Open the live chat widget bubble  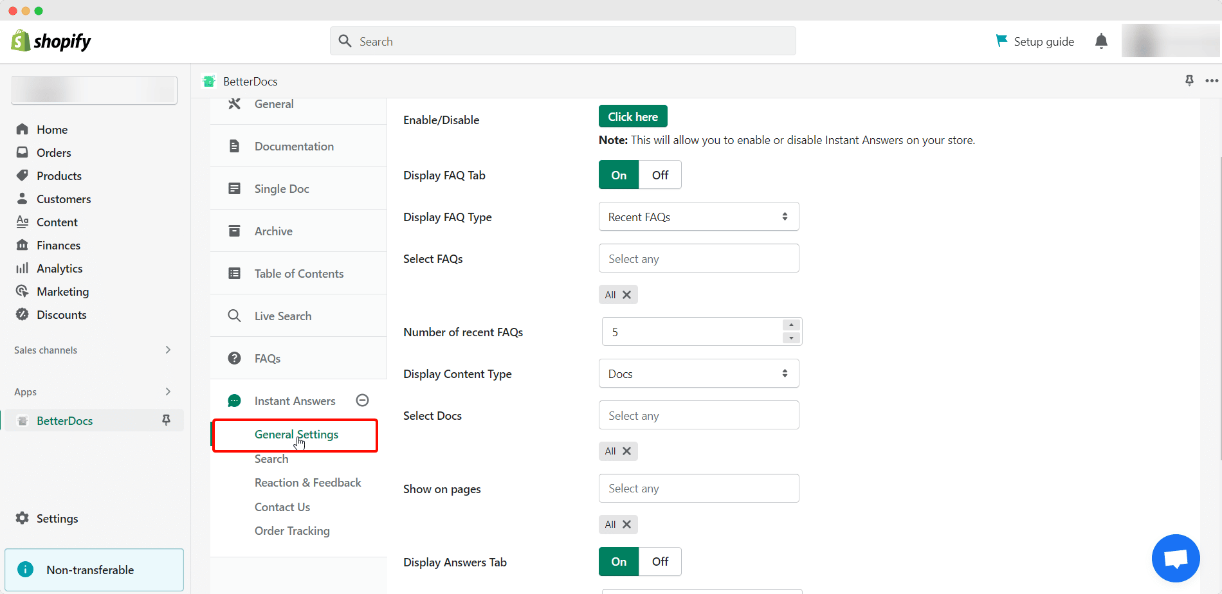[1176, 558]
